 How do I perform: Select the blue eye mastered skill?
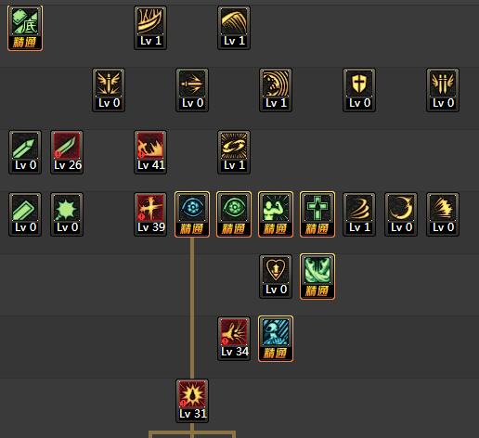pos(192,214)
